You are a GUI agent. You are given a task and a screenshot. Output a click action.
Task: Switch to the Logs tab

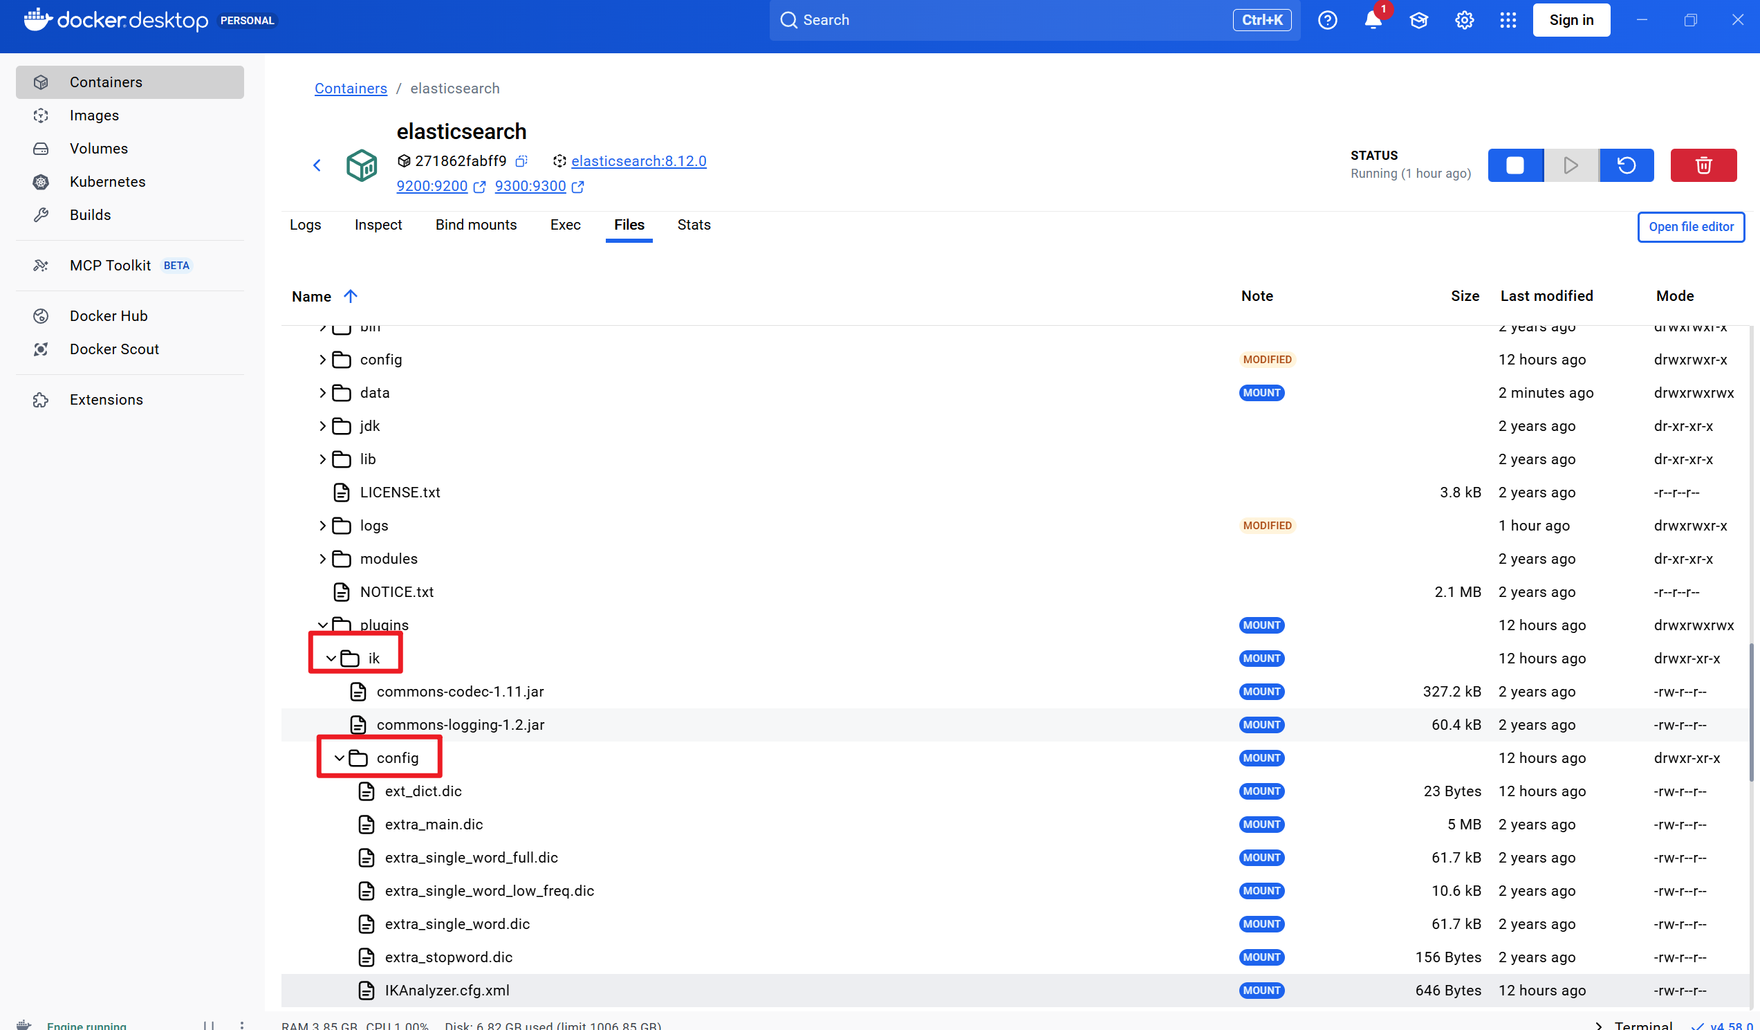[305, 225]
